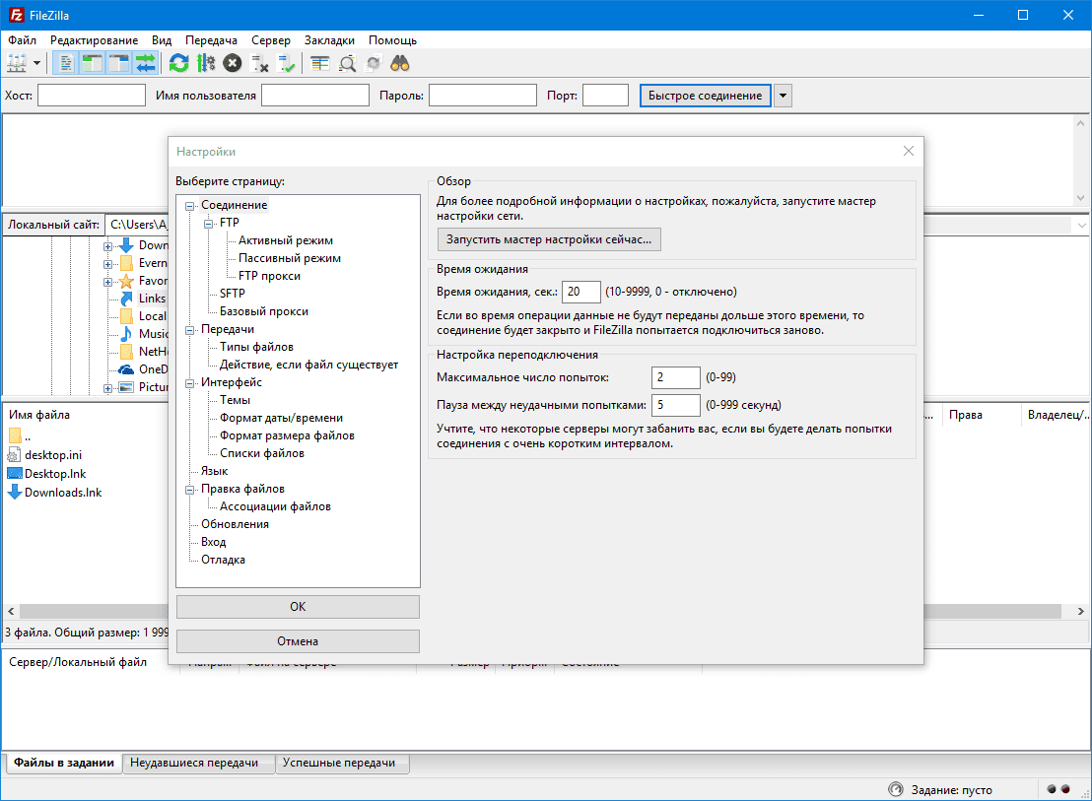Switch to the Неудавшиеся передачи tab
Image resolution: width=1092 pixels, height=801 pixels.
pos(194,763)
